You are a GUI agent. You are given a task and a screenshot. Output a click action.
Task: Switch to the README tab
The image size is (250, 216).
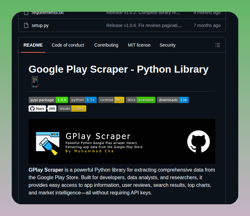(33, 45)
